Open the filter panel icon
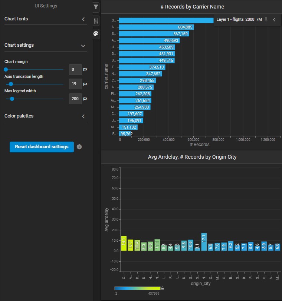 pos(96,7)
